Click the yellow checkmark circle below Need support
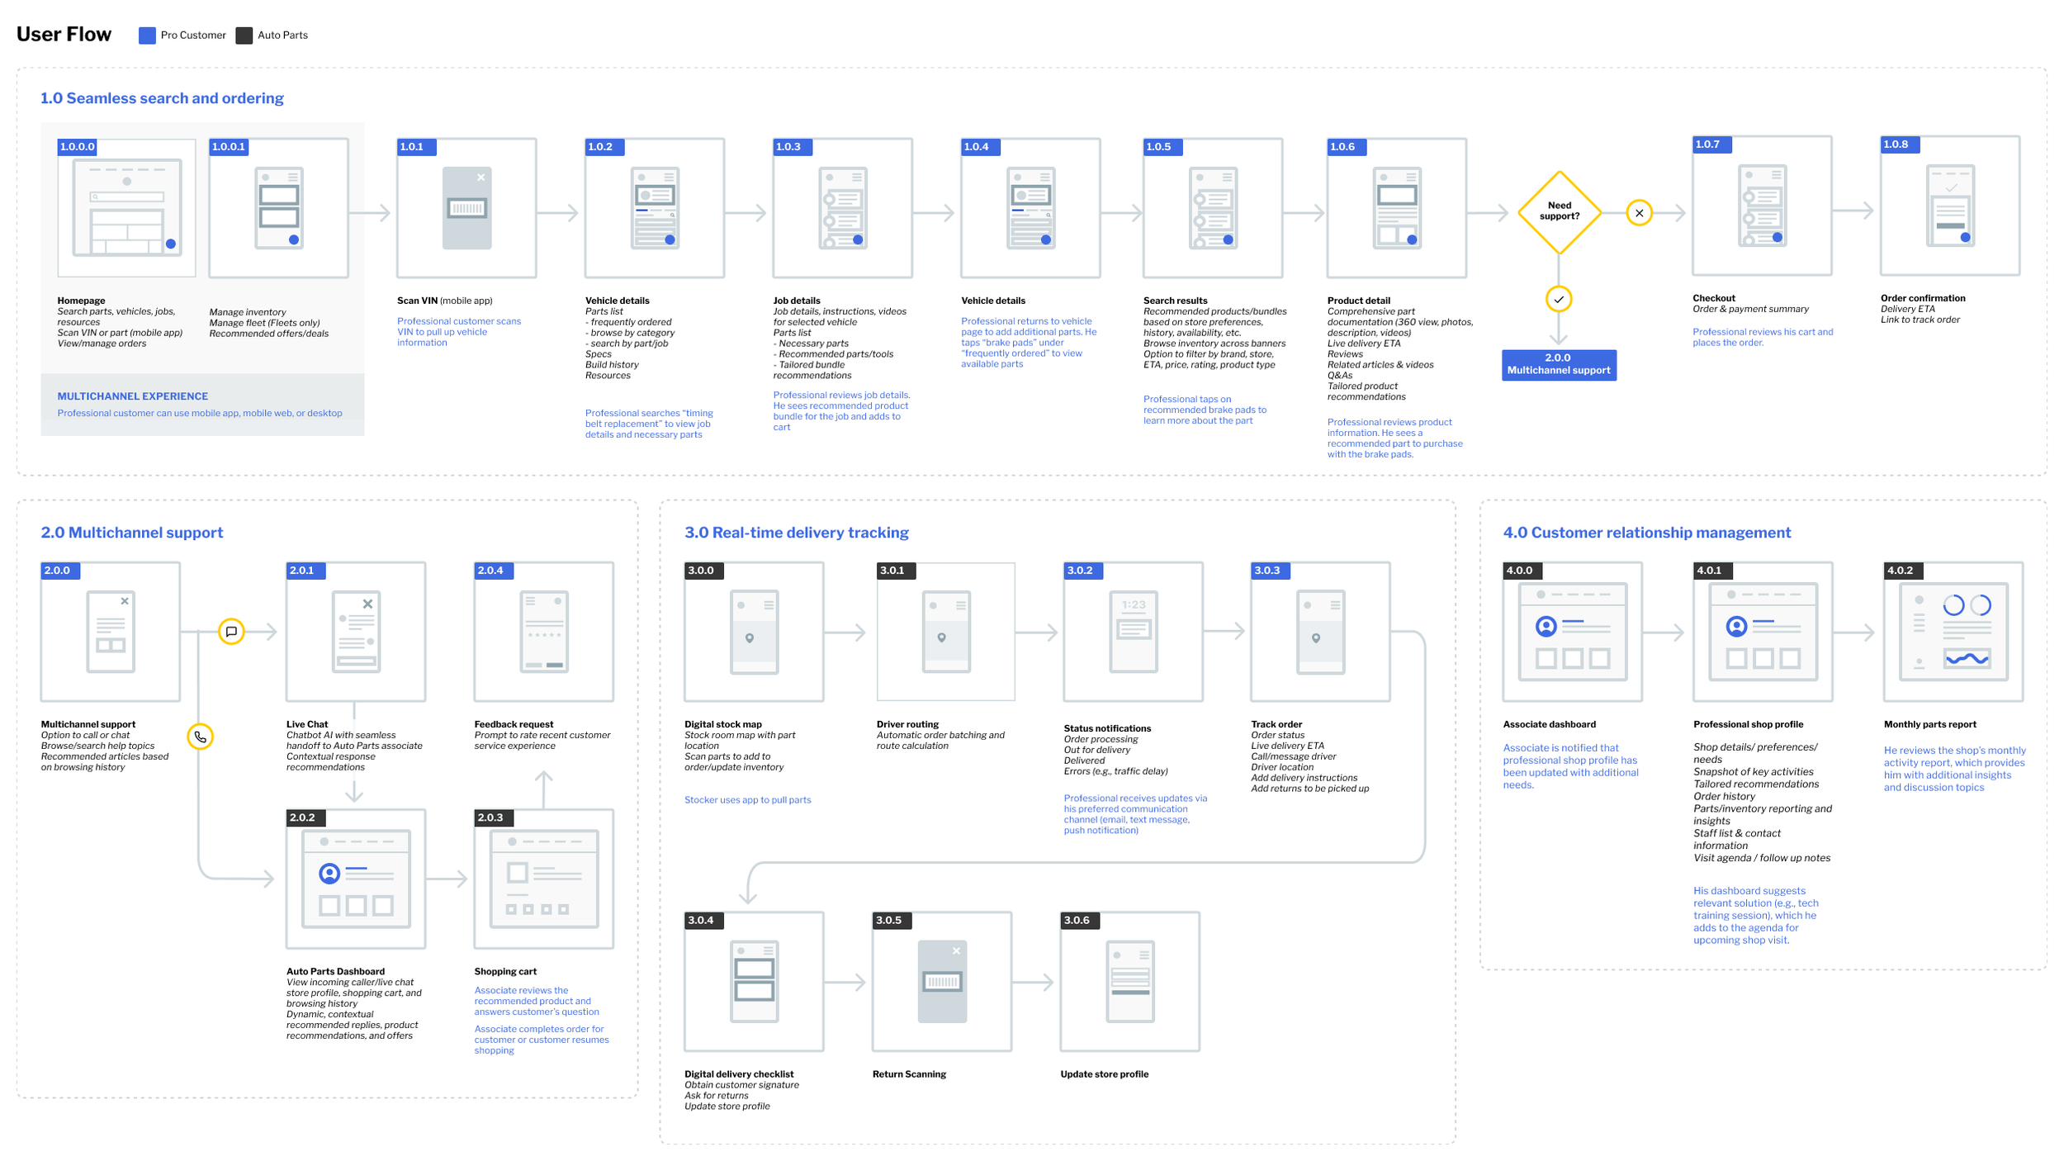Image resolution: width=2064 pixels, height=1161 pixels. pyautogui.click(x=1559, y=299)
